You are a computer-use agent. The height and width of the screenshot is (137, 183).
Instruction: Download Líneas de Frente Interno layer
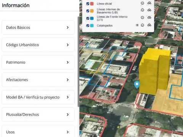149,18
